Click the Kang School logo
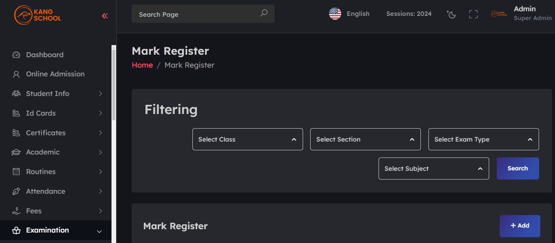The image size is (555, 243). click(x=37, y=15)
